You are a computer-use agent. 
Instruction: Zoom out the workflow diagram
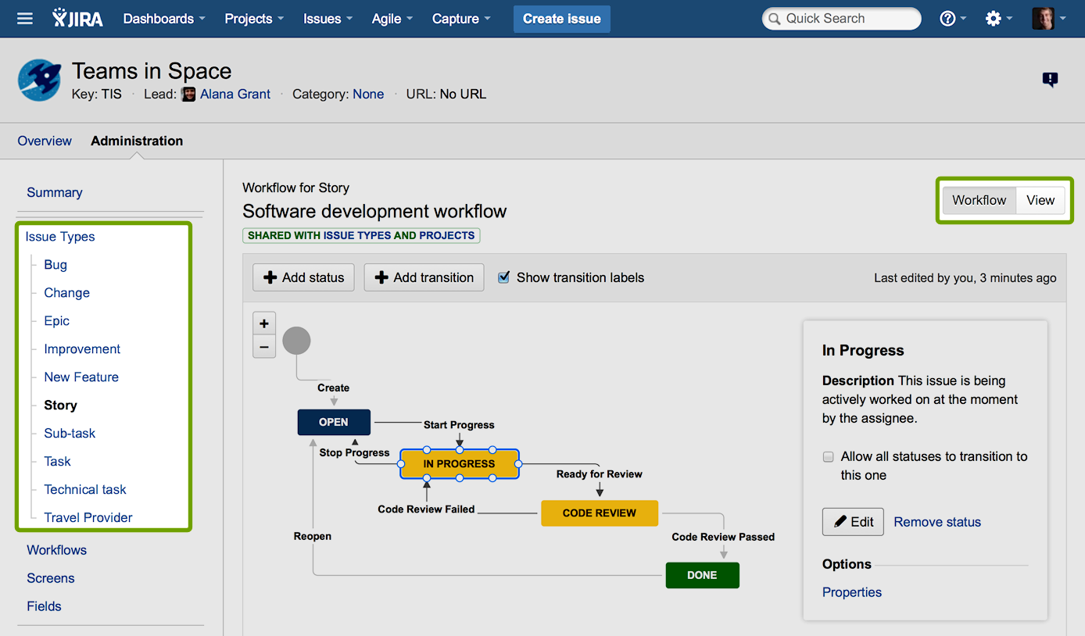(x=264, y=346)
